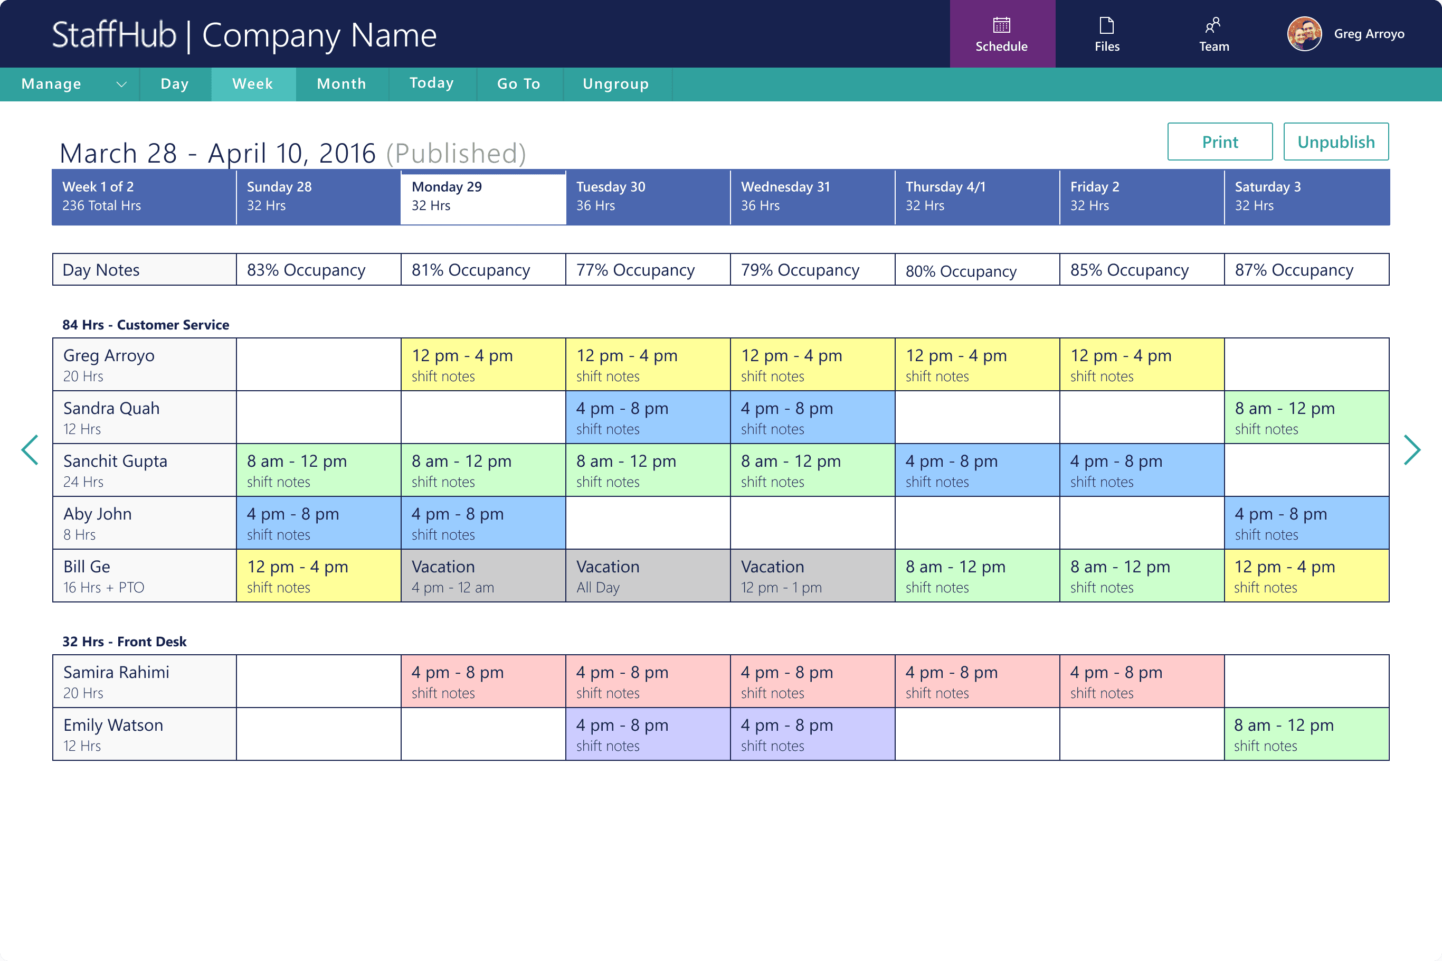
Task: Open Aby John's Saturday 4 pm - 8 pm shift
Action: point(1307,523)
